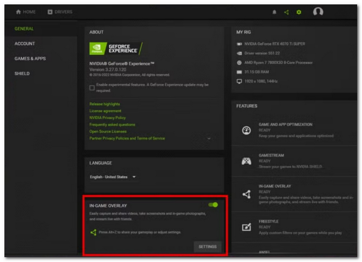This screenshot has height=262, width=362.
Task: Switch to the Drivers tab
Action: [60, 12]
